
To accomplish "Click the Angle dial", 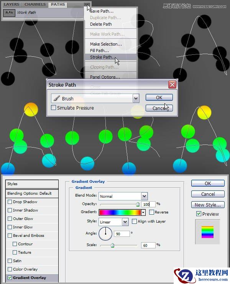I will coord(105,234).
